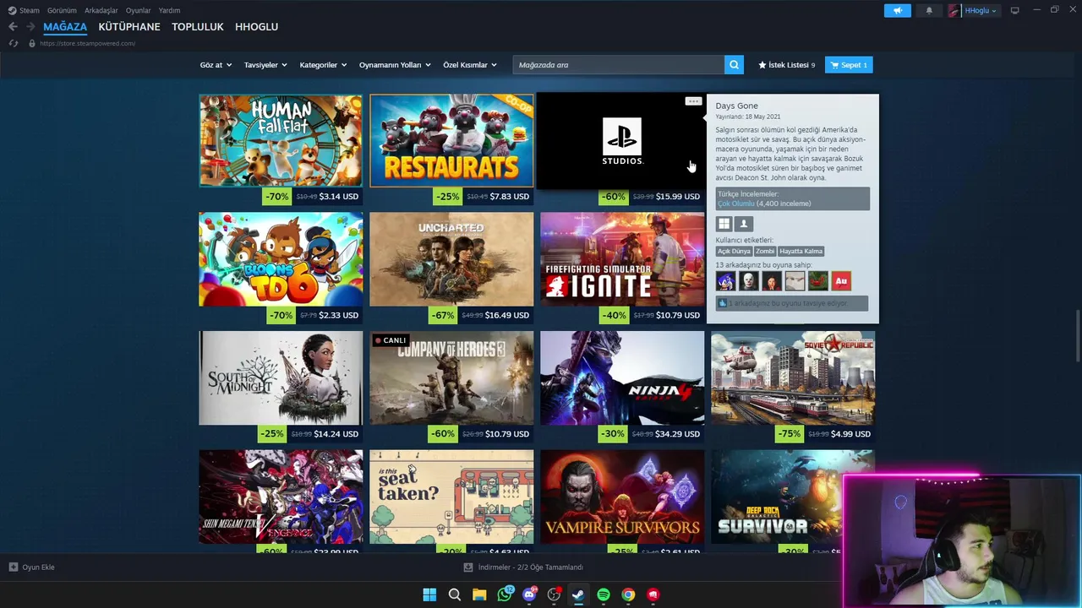The height and width of the screenshot is (608, 1082).
Task: Open Windows Start menu
Action: tap(429, 594)
